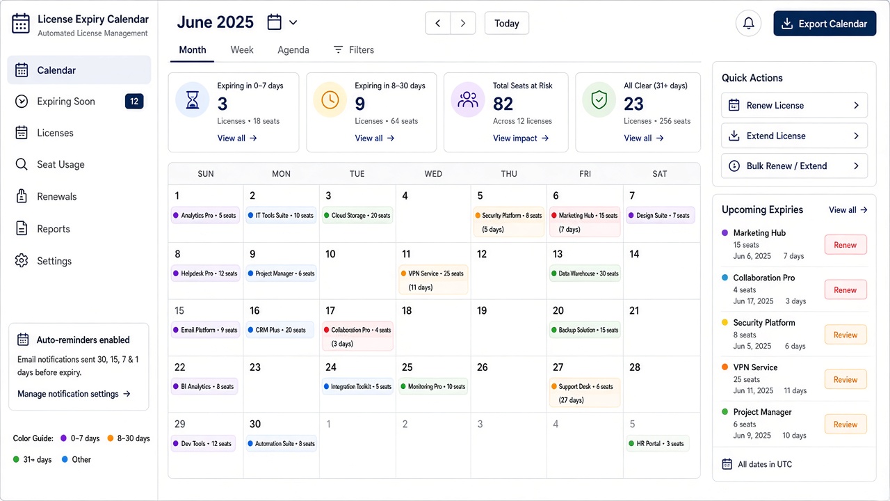Viewport: 890px width, 501px height.
Task: Switch to the Agenda view tab
Action: pyautogui.click(x=293, y=50)
